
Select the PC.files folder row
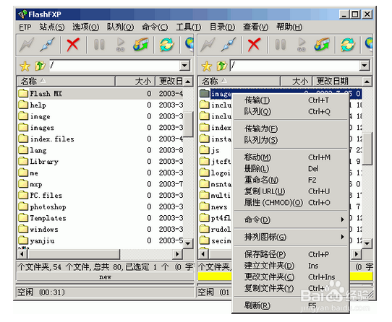pyautogui.click(x=101, y=195)
